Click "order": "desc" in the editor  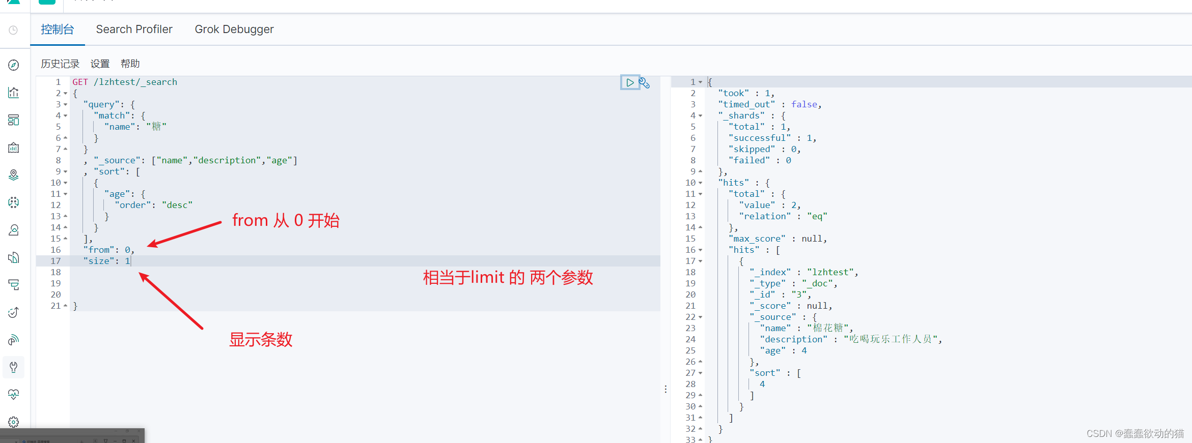(x=154, y=205)
